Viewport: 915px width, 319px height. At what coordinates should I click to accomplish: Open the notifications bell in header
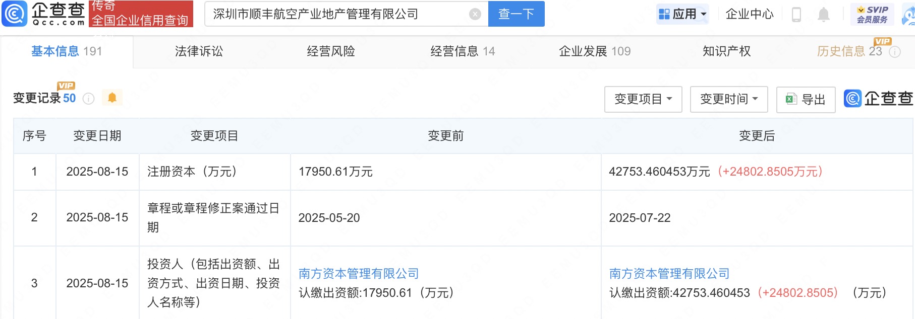click(x=824, y=14)
